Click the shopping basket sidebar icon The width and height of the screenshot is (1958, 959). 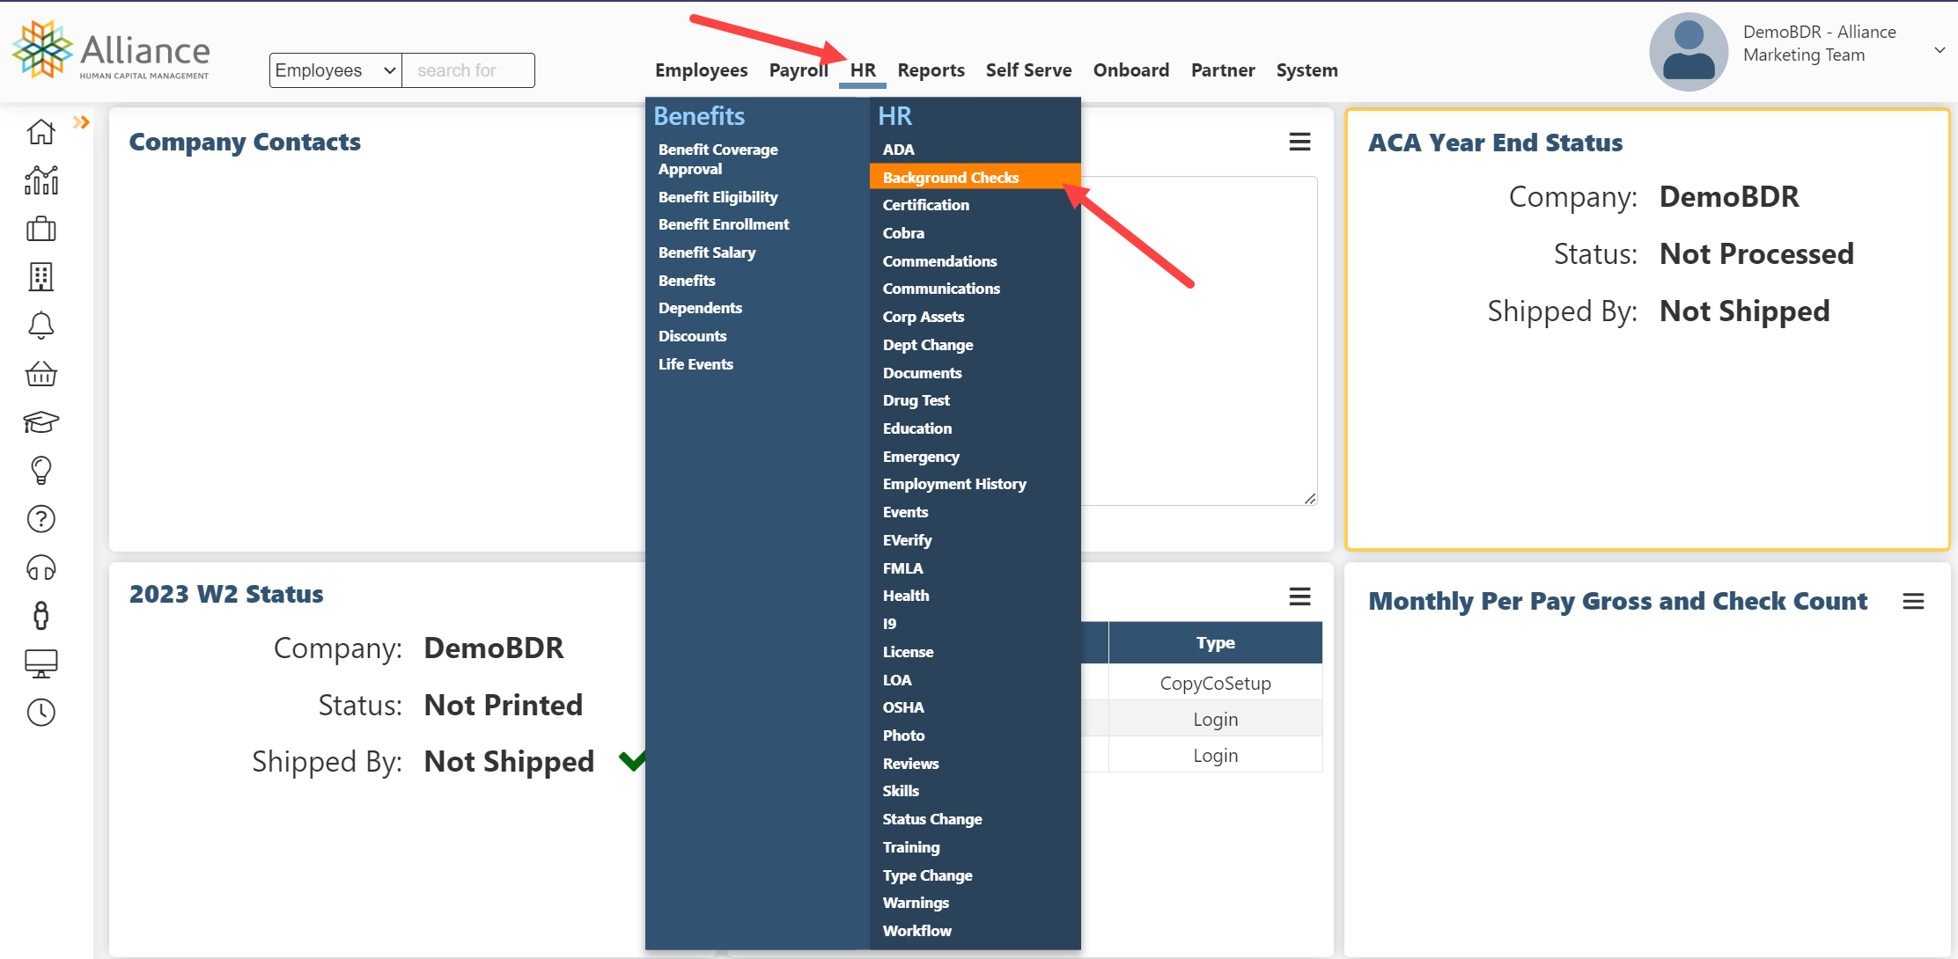click(x=41, y=374)
